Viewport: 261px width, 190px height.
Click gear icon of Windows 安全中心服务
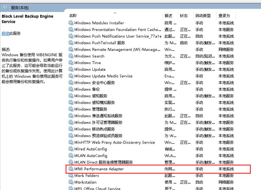(x=71, y=83)
